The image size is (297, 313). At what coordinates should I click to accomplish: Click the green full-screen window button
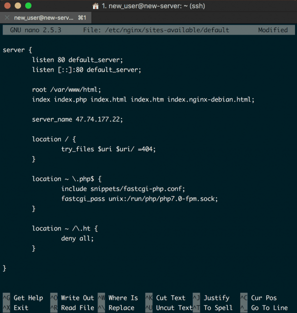(x=28, y=5)
